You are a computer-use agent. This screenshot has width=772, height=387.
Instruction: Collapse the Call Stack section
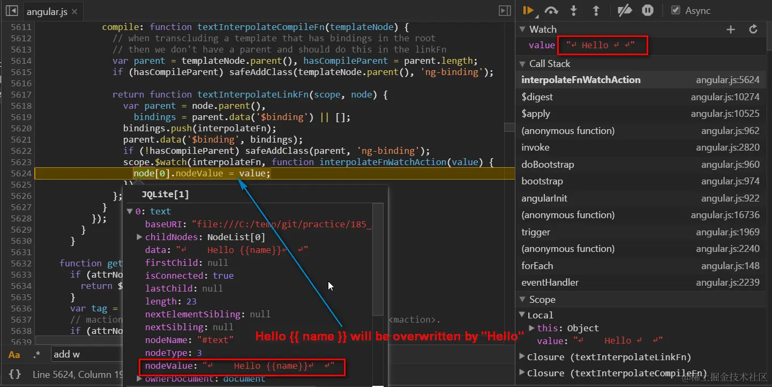523,64
